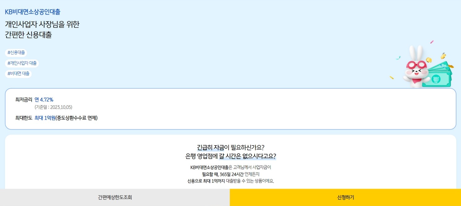Click the 중도상환수수료 면제 notice text

78,118
